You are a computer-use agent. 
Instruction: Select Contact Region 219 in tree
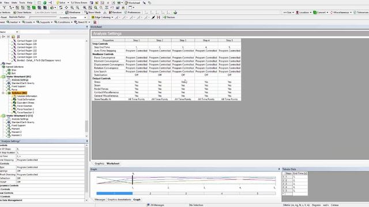(x=27, y=41)
